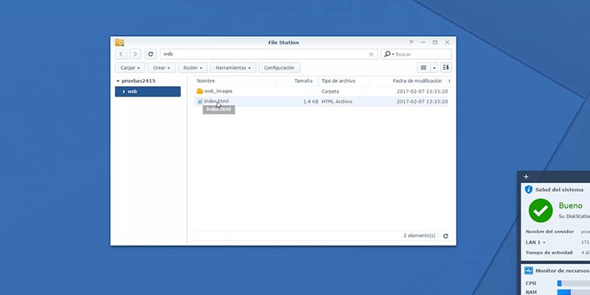Click the 1.4 KB size cell
590x295 pixels.
[310, 102]
